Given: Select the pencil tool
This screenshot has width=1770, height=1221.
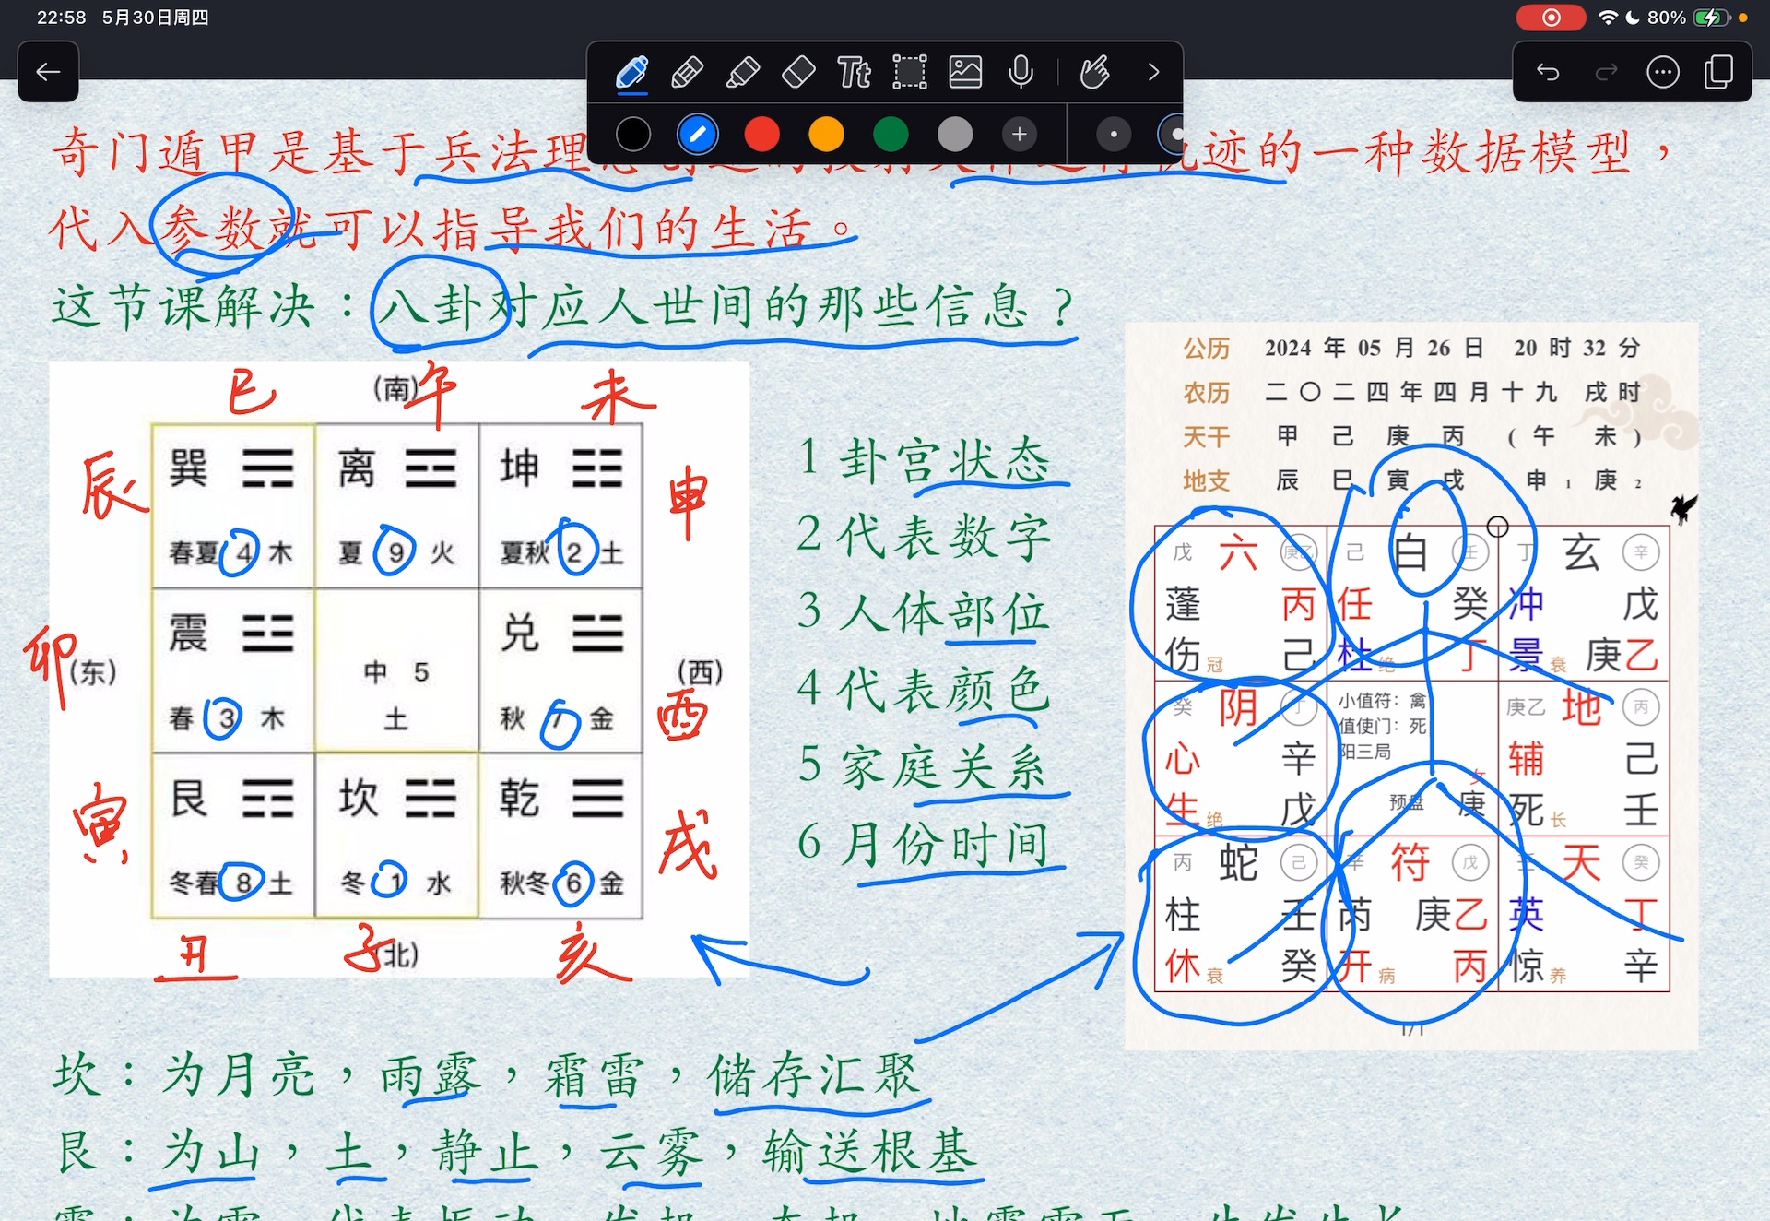Looking at the screenshot, I should click(x=688, y=72).
